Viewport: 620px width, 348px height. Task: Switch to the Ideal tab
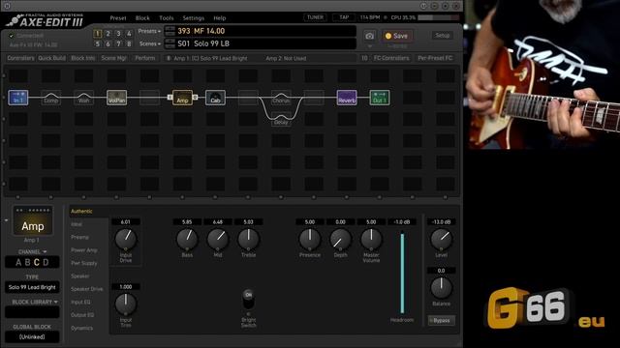(77, 224)
